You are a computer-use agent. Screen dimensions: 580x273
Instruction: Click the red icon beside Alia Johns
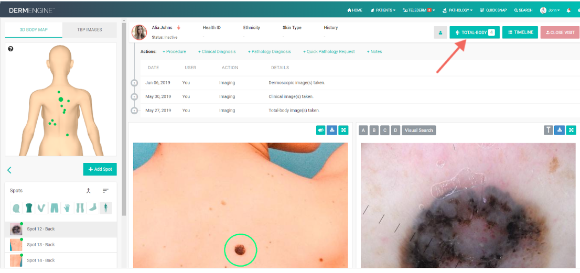click(x=179, y=28)
